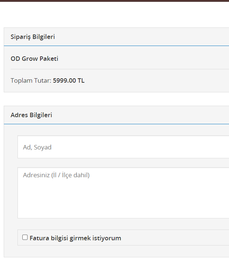Click empty row area right of OD Grow Paketi
The height and width of the screenshot is (277, 229).
(x=148, y=59)
